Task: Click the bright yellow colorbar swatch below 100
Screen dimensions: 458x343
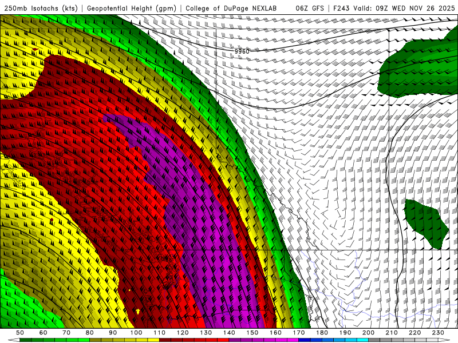Action: [153, 340]
